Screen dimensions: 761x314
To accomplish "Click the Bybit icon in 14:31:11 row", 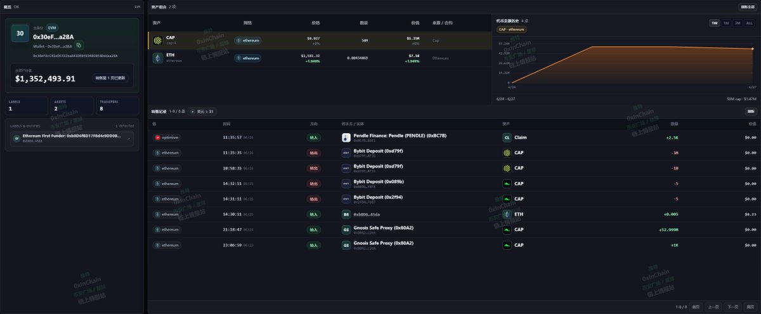I will coord(346,199).
